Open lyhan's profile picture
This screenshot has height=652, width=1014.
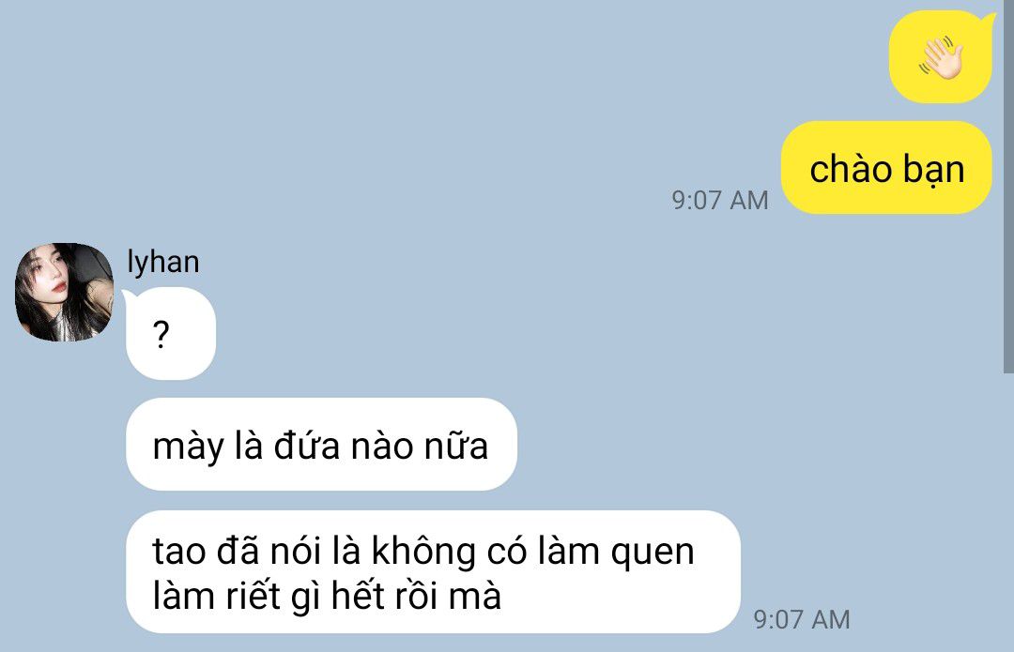click(64, 292)
